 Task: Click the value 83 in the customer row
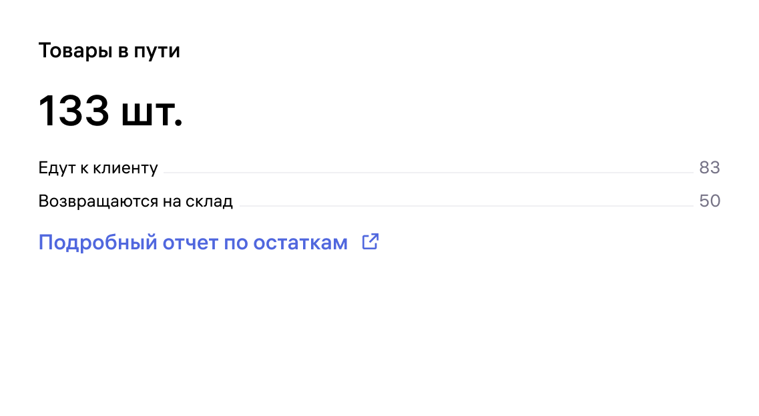710,168
